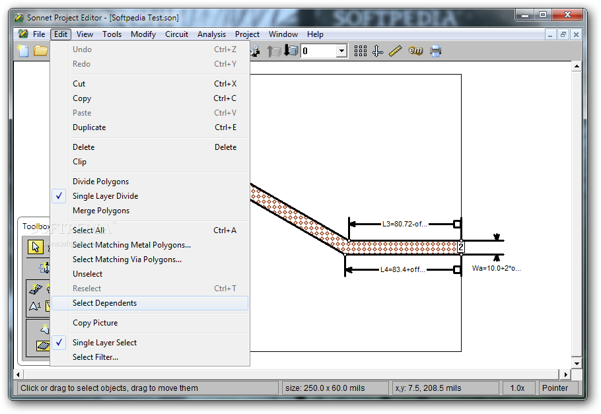Open the File menu
The image size is (601, 414).
pos(39,34)
